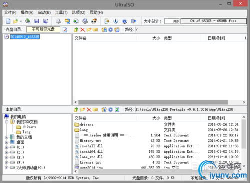Click the blue information icon in main toolbar

point(116,21)
